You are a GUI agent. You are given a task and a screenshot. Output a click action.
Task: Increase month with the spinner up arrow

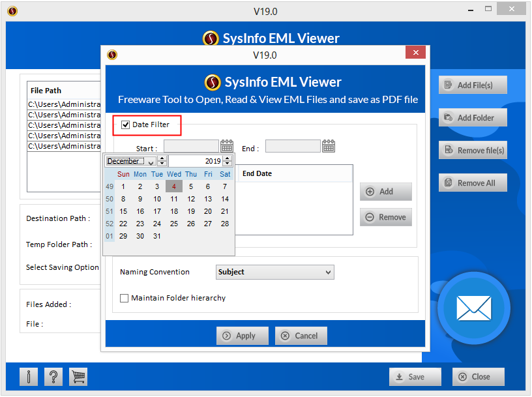pos(162,159)
